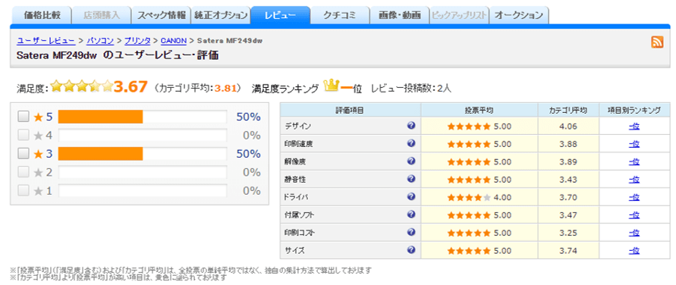Select the レビュー tab
The width and height of the screenshot is (676, 285).
pos(280,15)
